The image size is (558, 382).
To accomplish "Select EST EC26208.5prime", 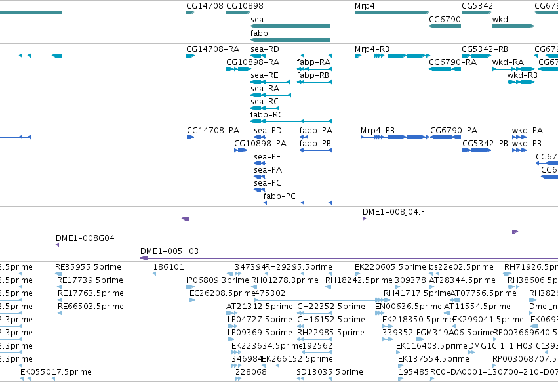I will [x=222, y=293].
